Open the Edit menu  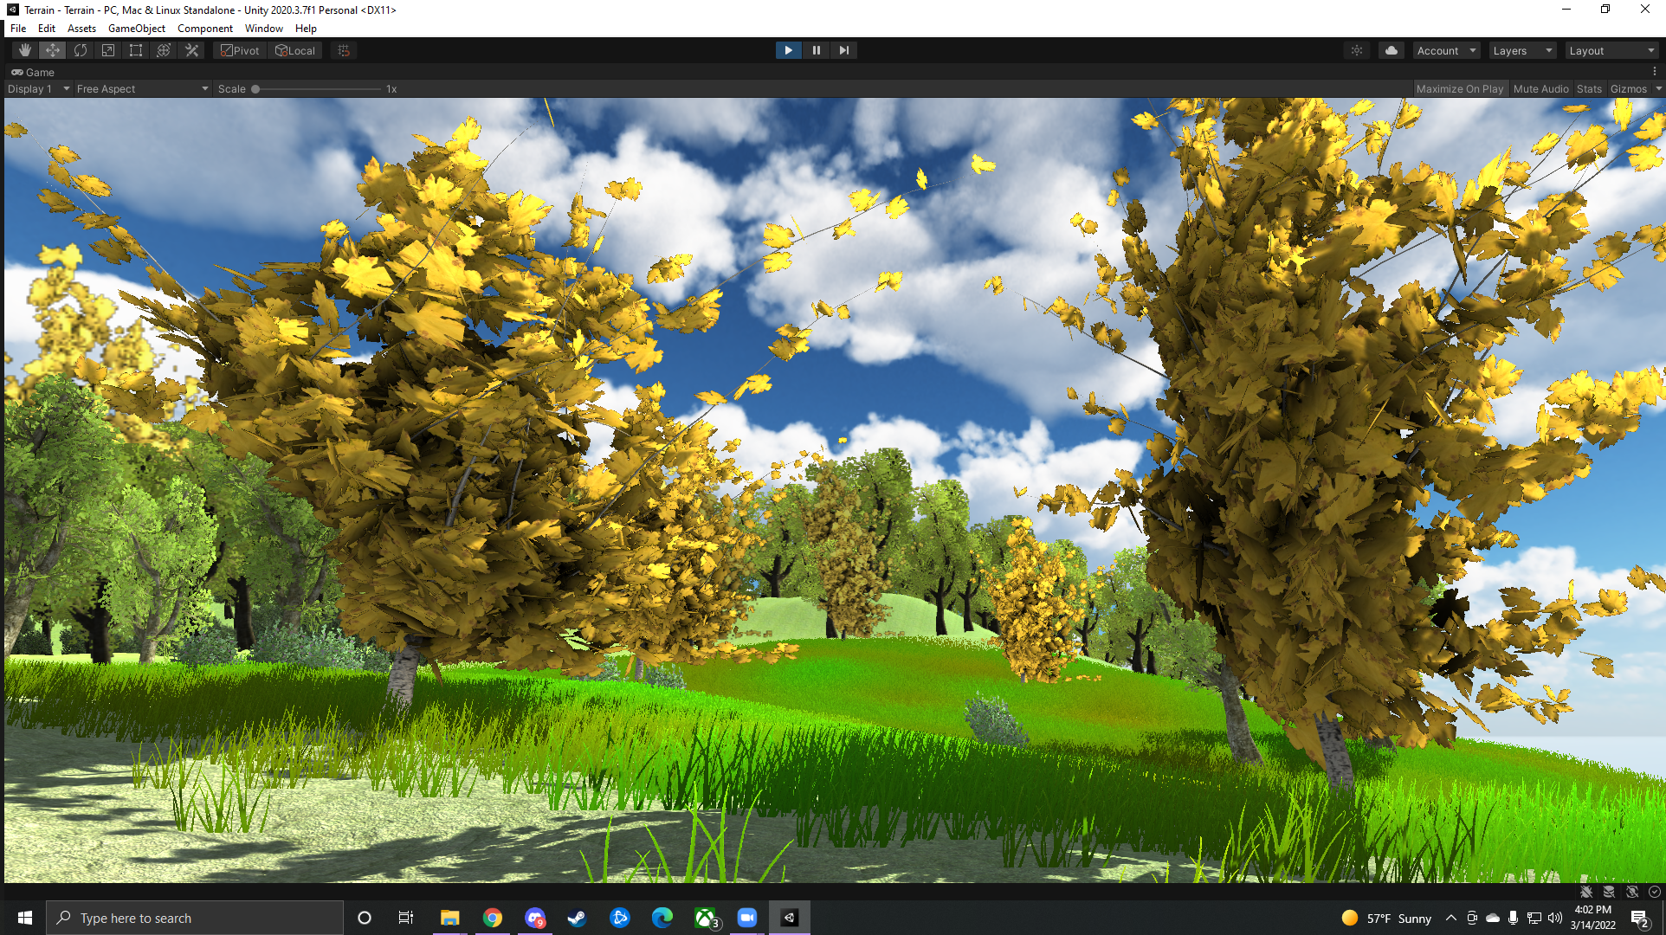[47, 28]
